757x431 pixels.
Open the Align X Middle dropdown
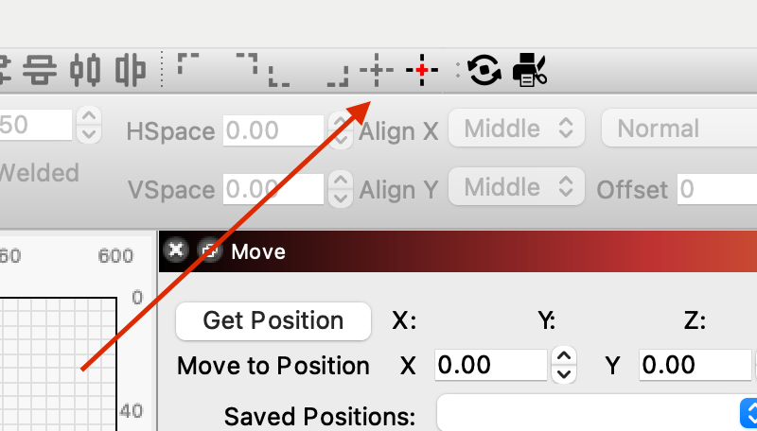point(516,129)
